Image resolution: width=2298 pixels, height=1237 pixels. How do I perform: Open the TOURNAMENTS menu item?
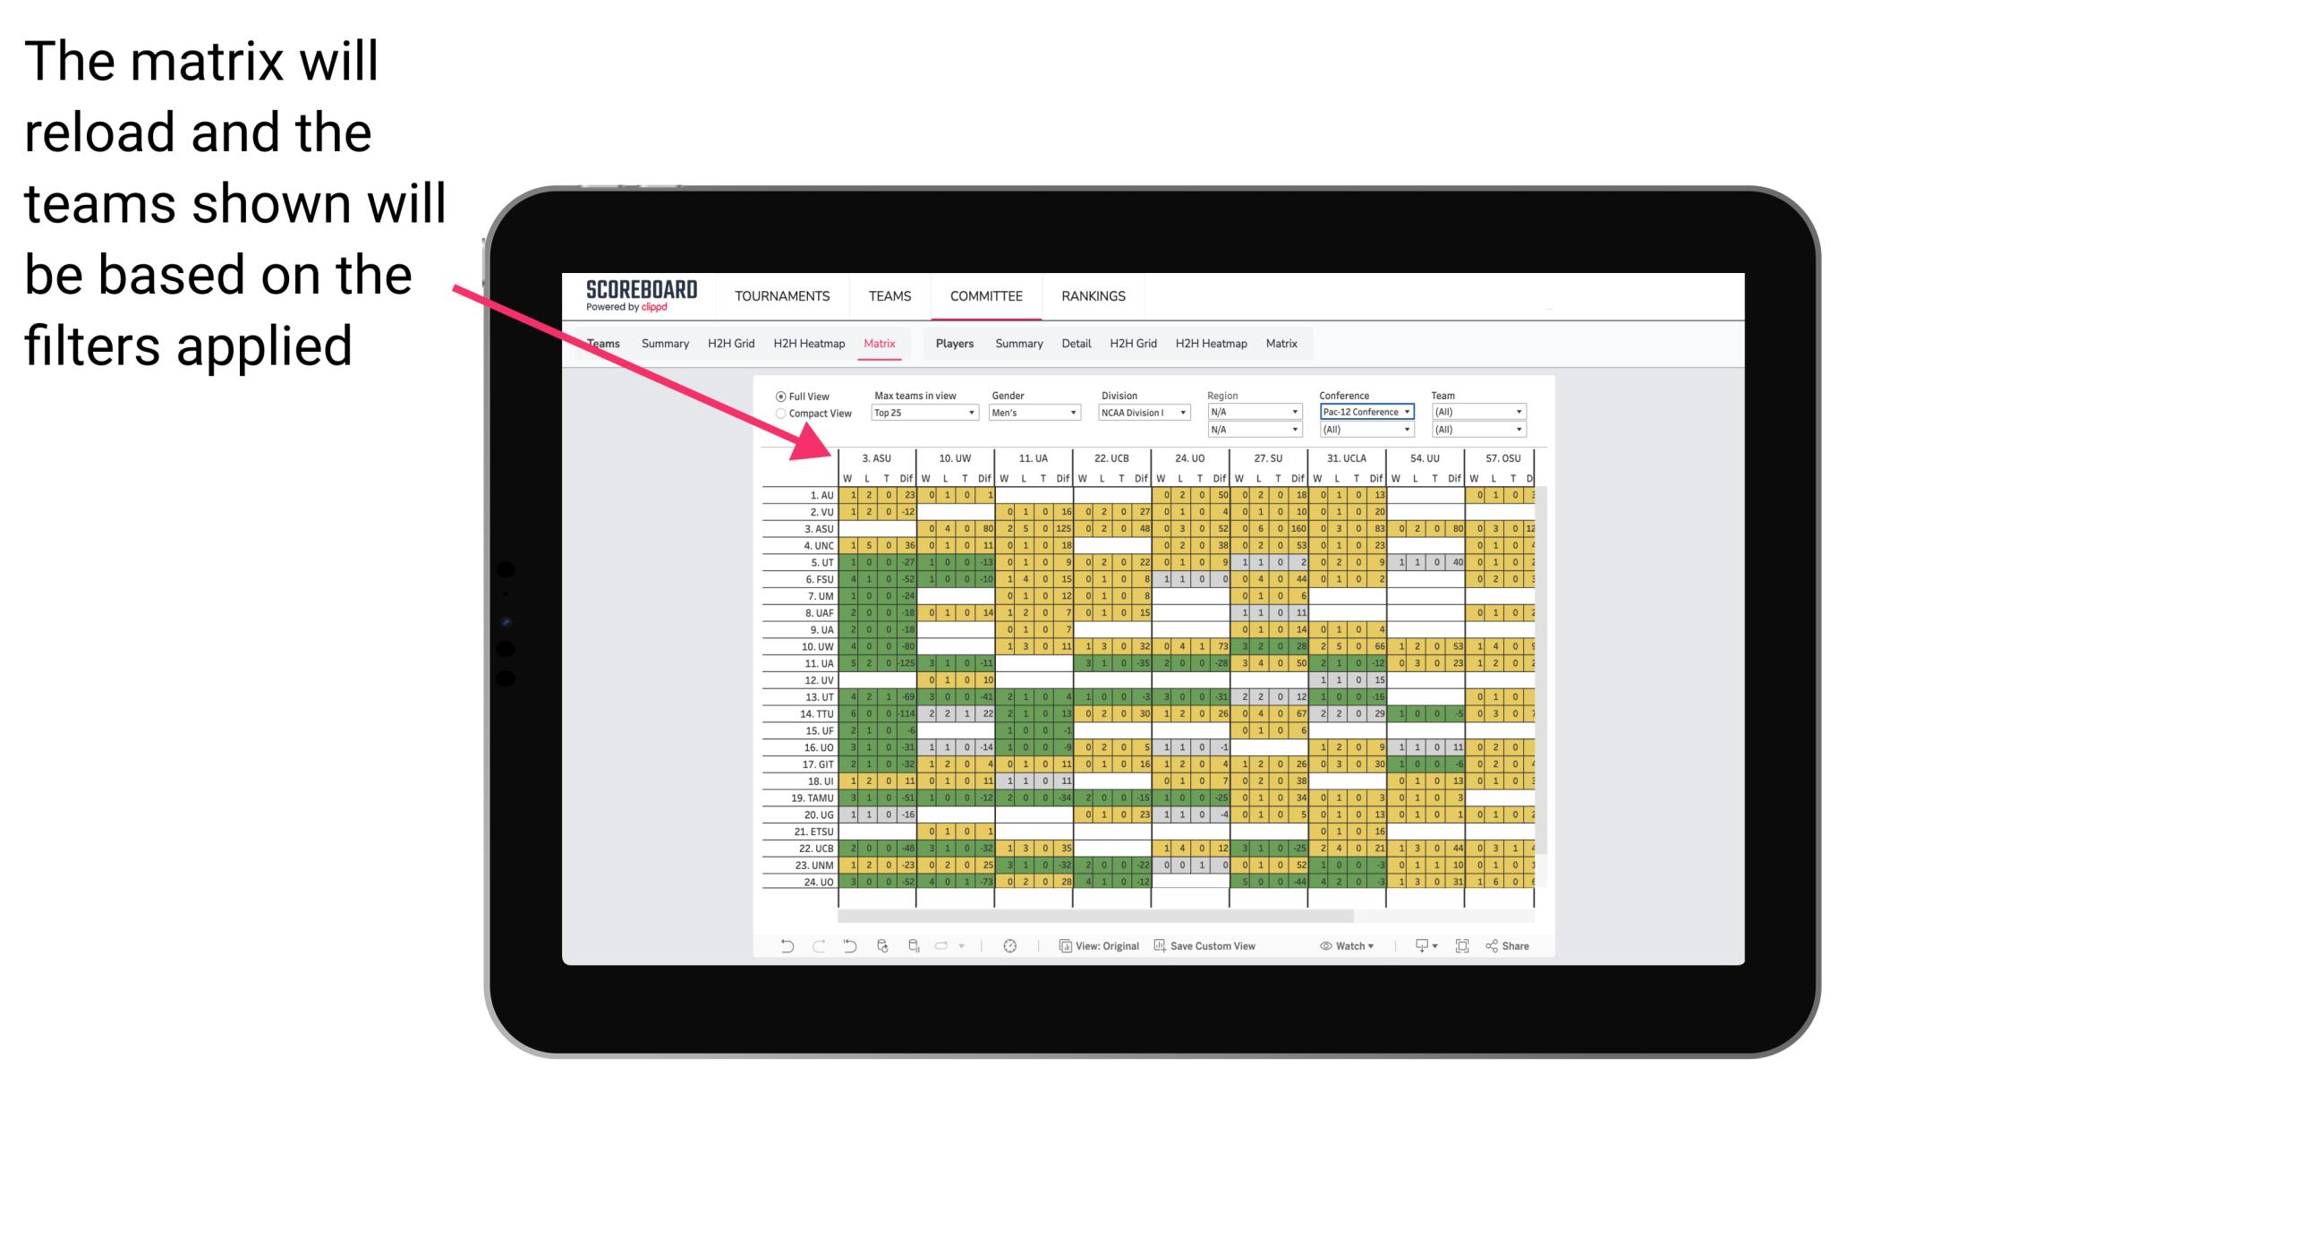coord(784,295)
